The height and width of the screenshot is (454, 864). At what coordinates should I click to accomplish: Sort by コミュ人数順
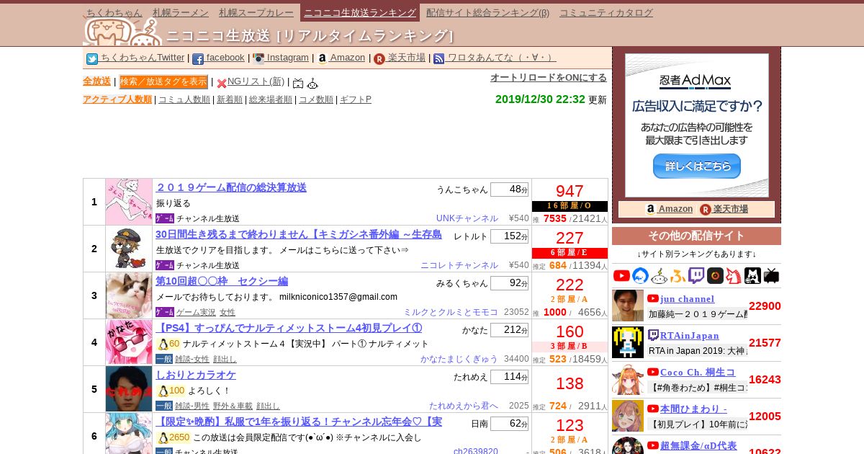point(184,99)
